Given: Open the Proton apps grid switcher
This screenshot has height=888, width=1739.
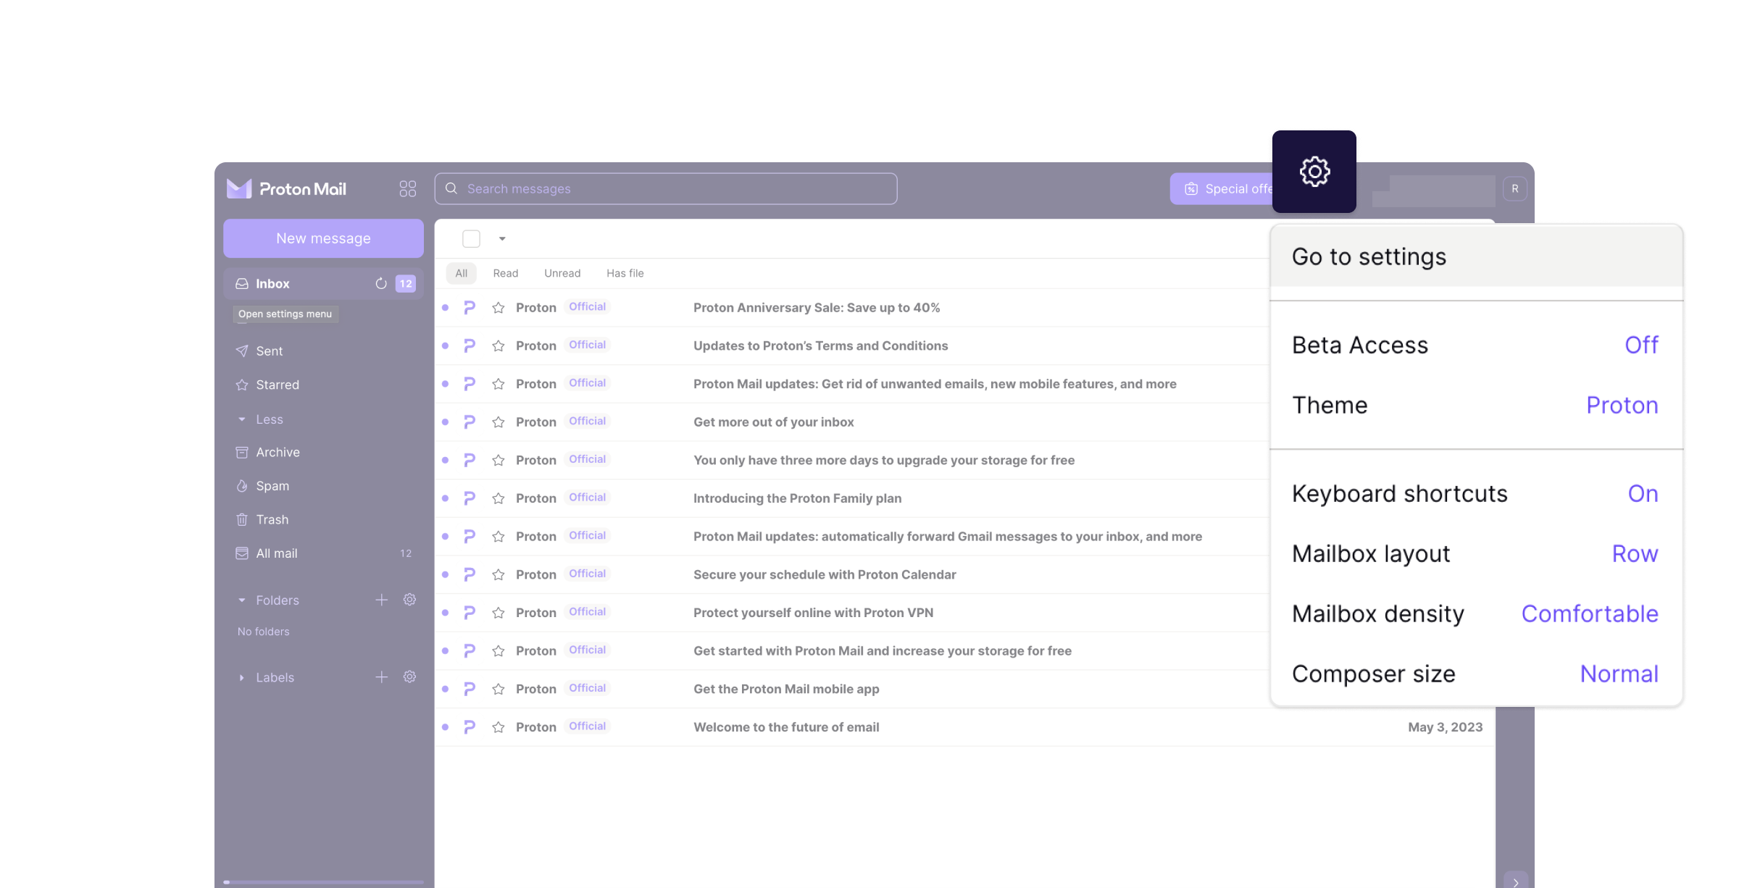Looking at the screenshot, I should [x=407, y=189].
